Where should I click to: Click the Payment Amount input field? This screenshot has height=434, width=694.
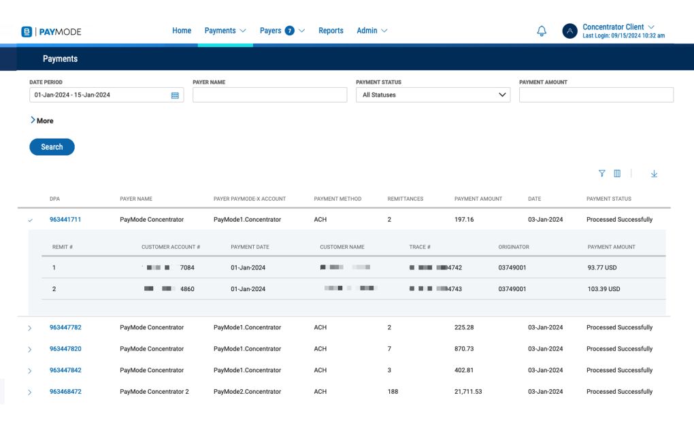[x=596, y=95]
